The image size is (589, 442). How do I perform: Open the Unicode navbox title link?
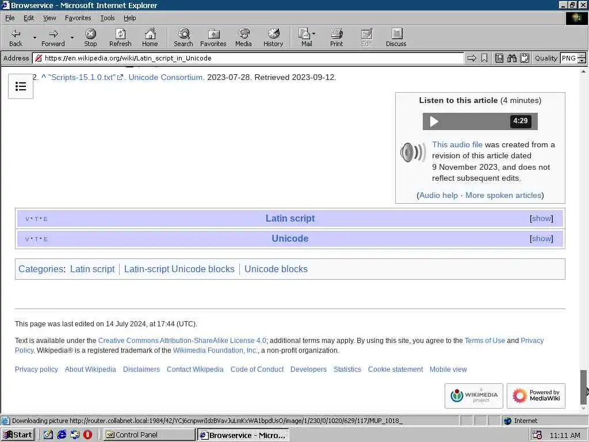point(290,238)
